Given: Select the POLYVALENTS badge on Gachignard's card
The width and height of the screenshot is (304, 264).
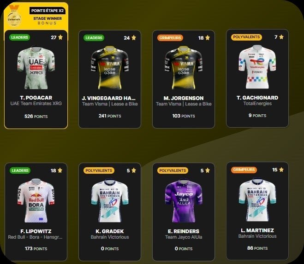Looking at the screenshot, I should 246,37.
